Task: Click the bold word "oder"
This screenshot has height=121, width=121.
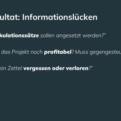Action: (58, 68)
